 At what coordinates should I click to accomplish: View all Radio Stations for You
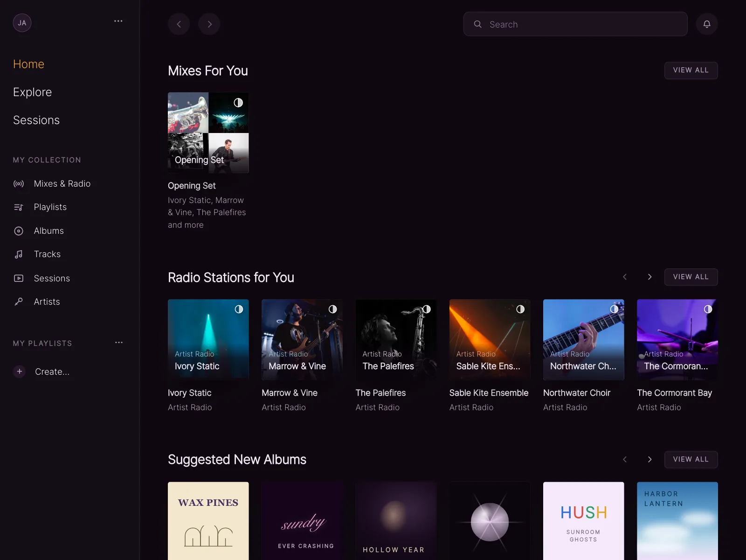pyautogui.click(x=691, y=277)
